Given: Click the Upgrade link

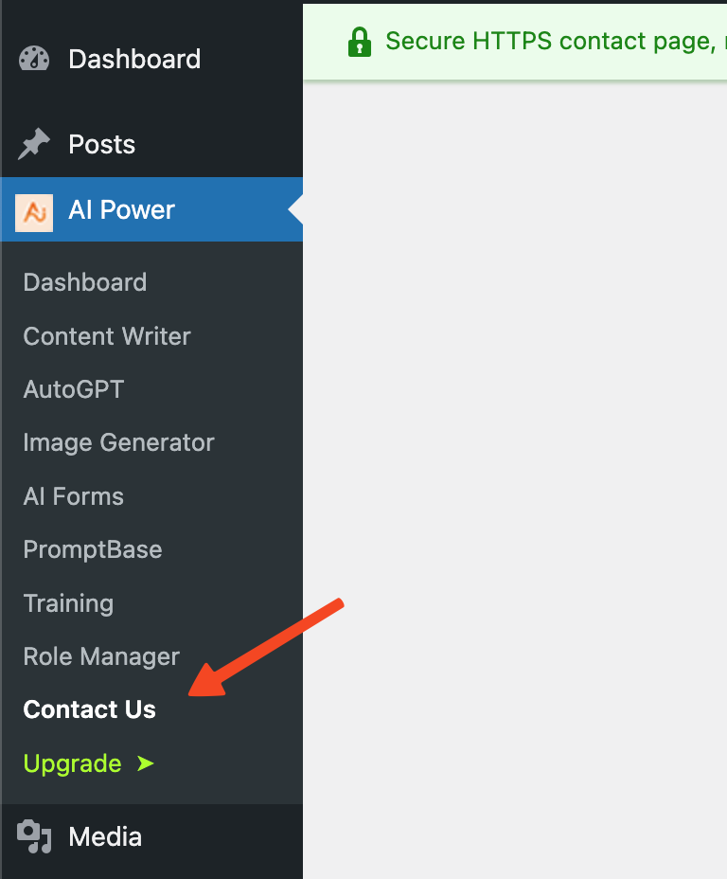Looking at the screenshot, I should click(x=73, y=763).
